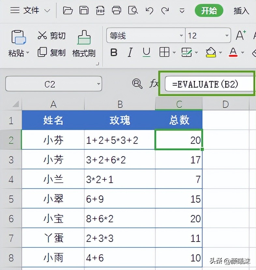
Task: Open clipboard group dialog launcher
Action: tap(97, 64)
